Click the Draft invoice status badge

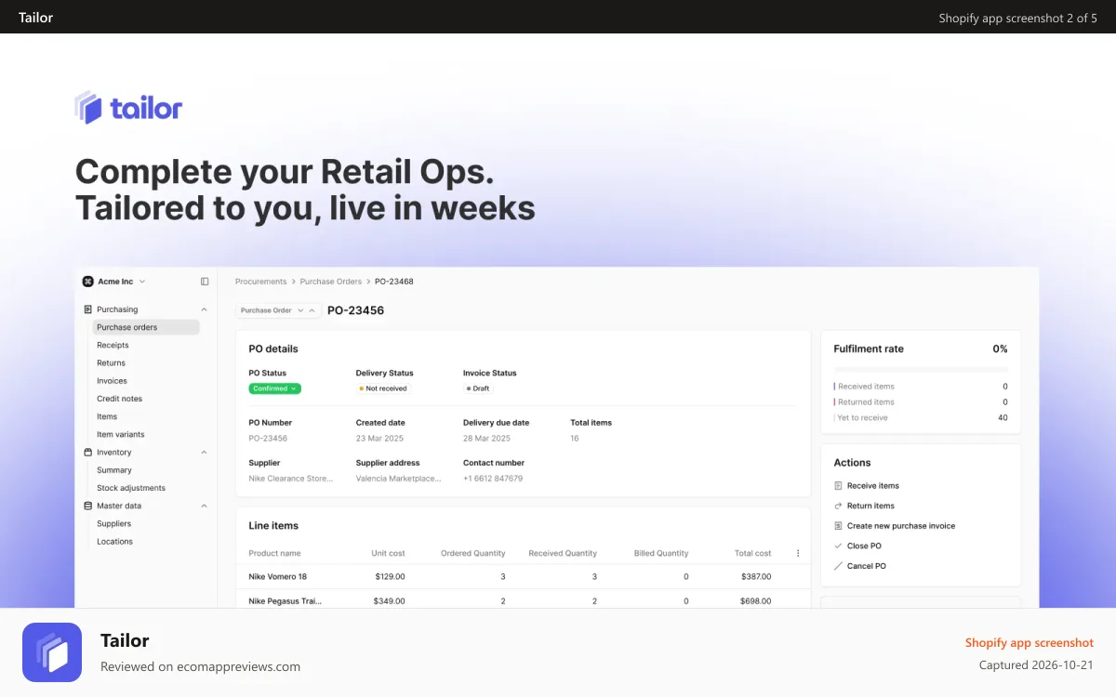click(478, 388)
